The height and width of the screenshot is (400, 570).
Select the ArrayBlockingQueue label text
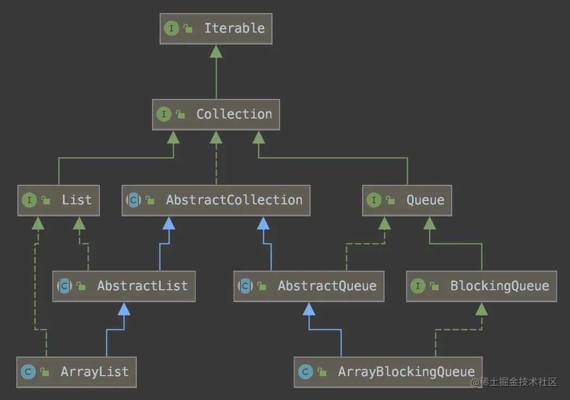(407, 372)
